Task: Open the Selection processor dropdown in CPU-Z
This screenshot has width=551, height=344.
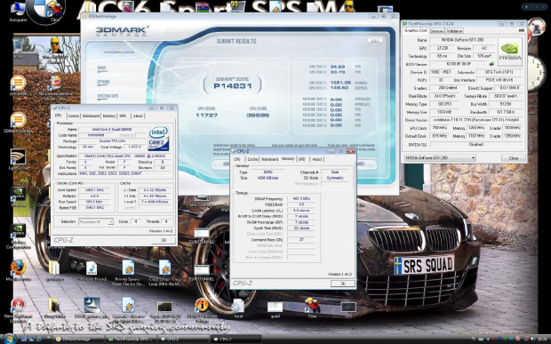Action: click(x=96, y=221)
